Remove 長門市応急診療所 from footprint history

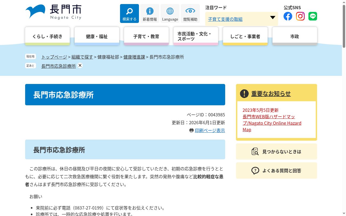pos(80,65)
